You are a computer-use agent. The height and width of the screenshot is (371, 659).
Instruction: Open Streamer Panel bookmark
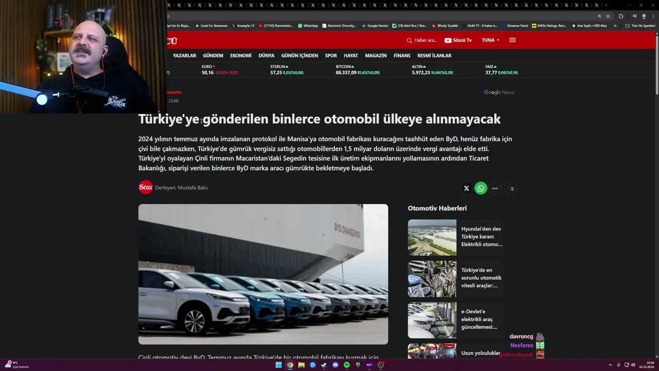[515, 25]
